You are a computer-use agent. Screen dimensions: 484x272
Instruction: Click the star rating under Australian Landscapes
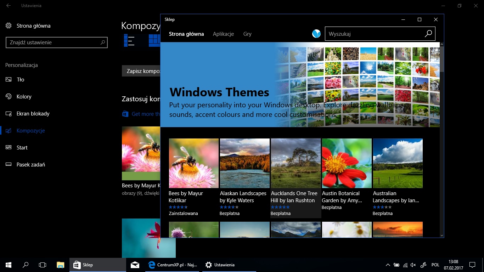tap(382, 207)
